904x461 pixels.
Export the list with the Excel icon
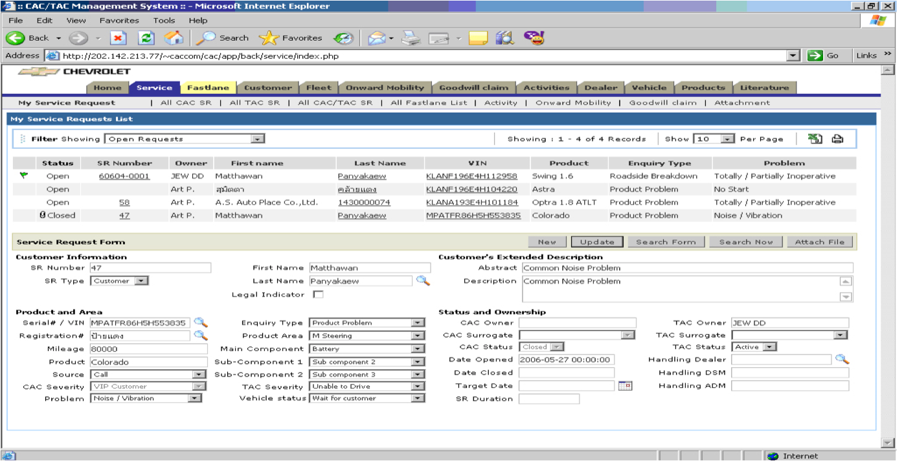[x=815, y=139]
